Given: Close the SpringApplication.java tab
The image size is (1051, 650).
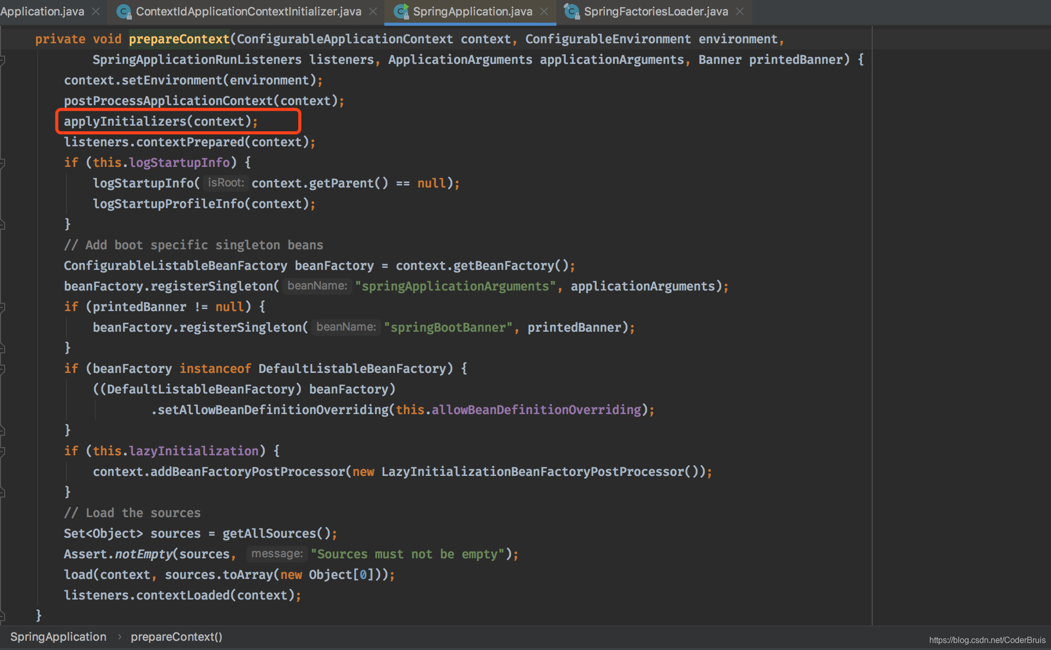Looking at the screenshot, I should pyautogui.click(x=544, y=11).
